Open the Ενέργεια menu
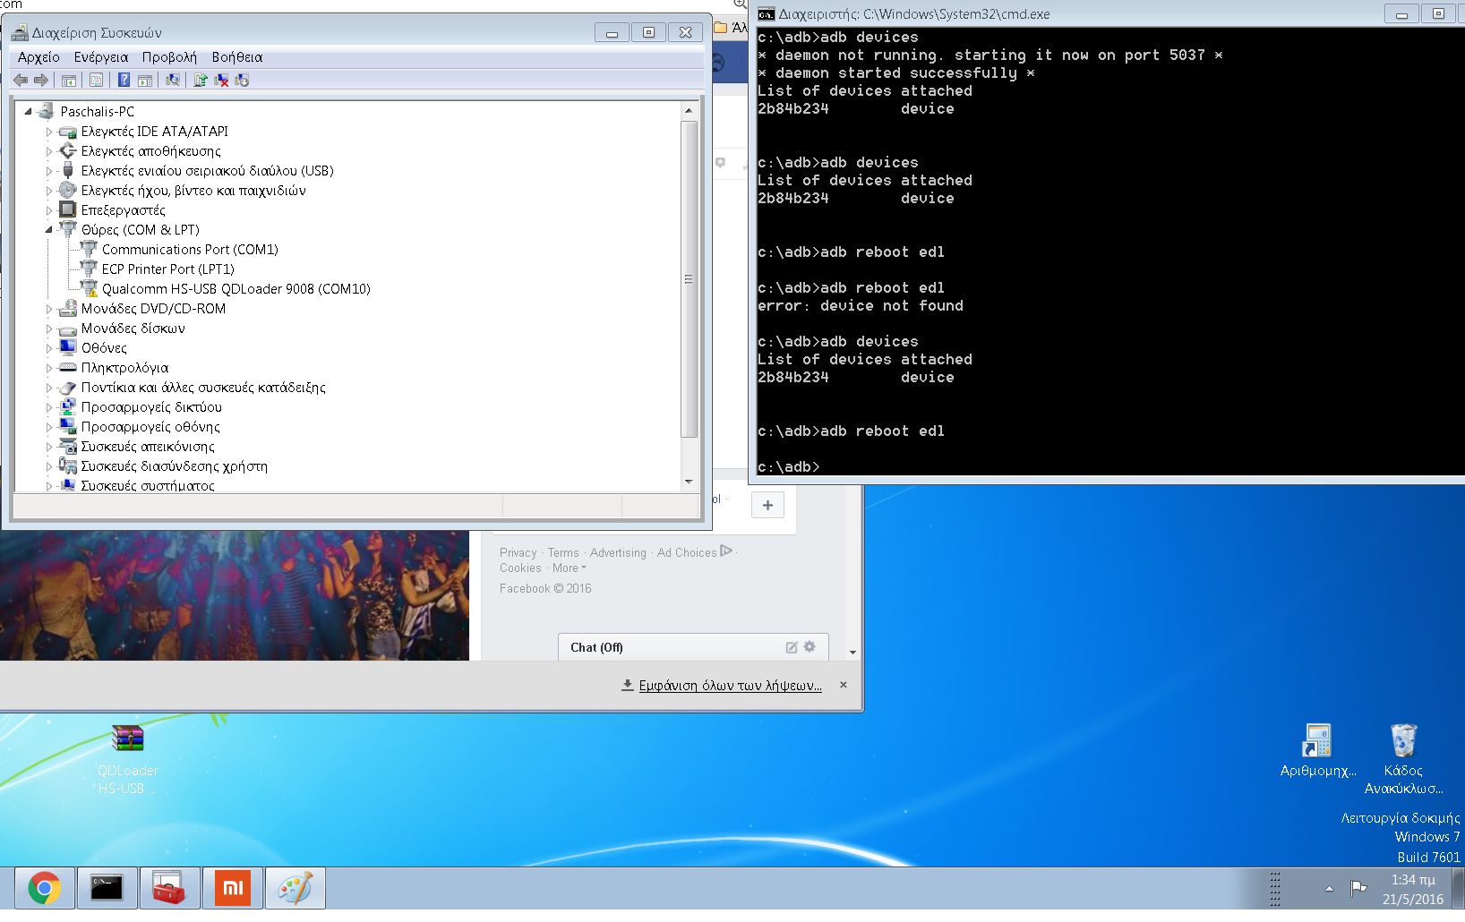The width and height of the screenshot is (1465, 922). coord(100,57)
